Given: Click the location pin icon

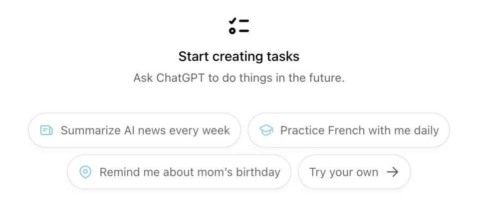Looking at the screenshot, I should [x=85, y=172].
